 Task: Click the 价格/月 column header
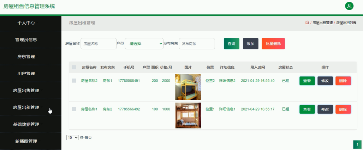pyautogui.click(x=166, y=67)
